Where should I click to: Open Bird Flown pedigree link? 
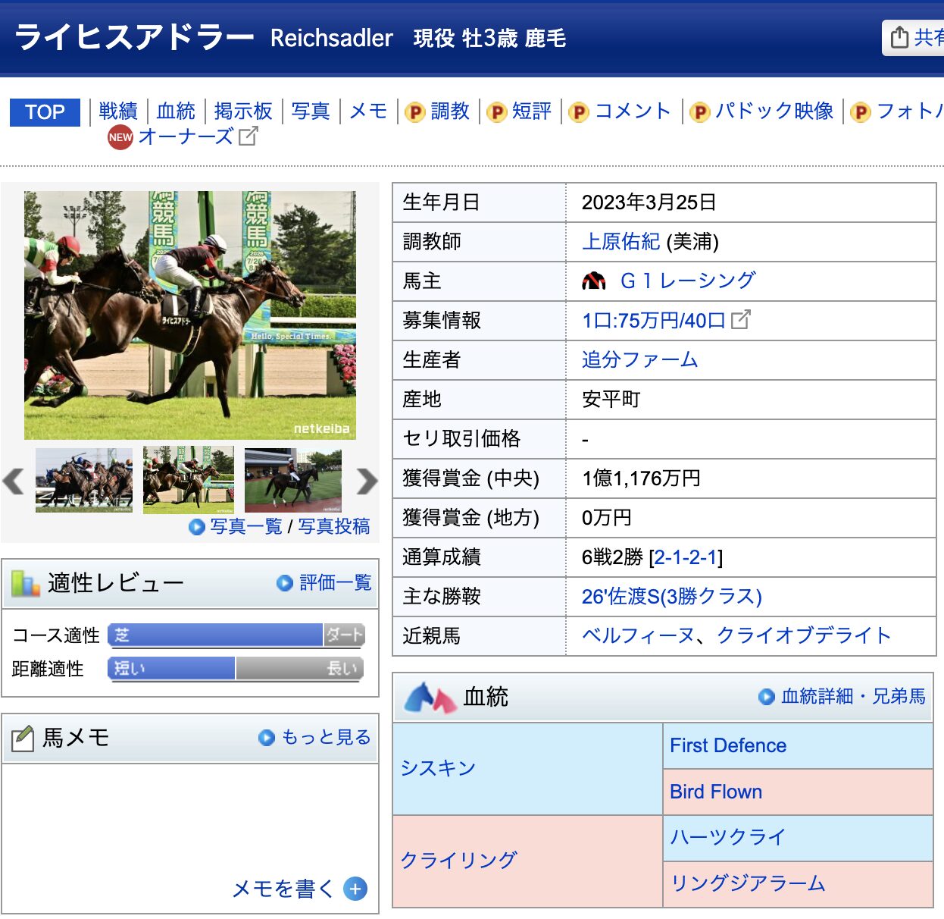tap(716, 792)
